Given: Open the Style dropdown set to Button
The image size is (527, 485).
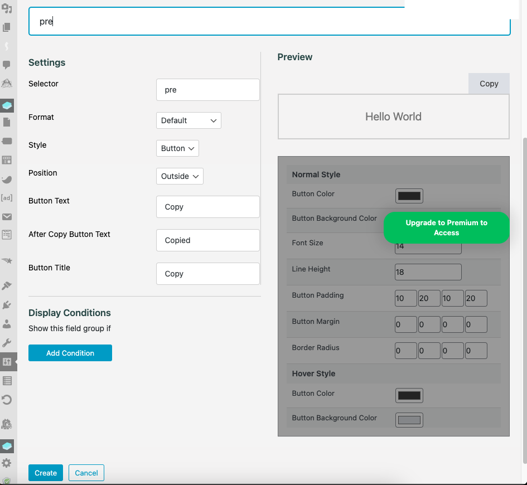Looking at the screenshot, I should pyautogui.click(x=177, y=148).
